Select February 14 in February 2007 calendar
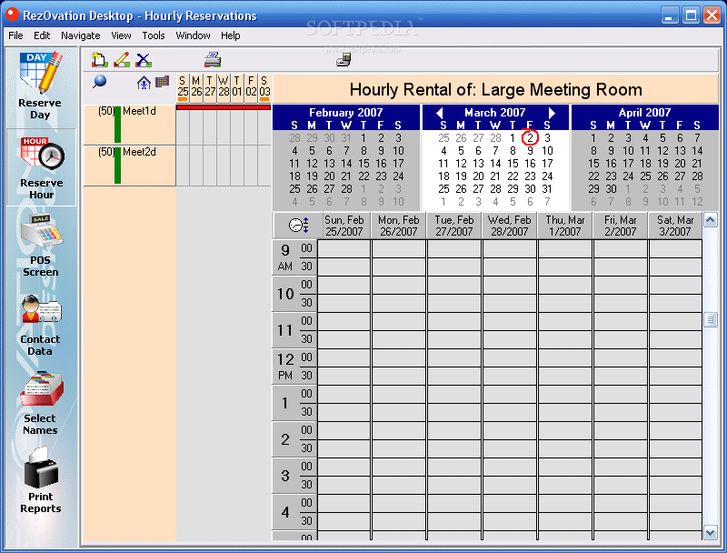Screen dimensions: 727x553 pos(346,164)
